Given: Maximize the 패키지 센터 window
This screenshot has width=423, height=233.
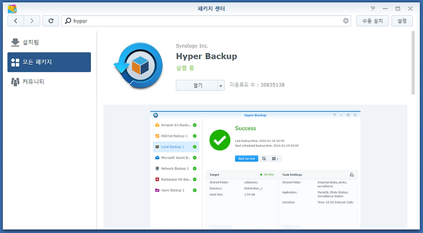Looking at the screenshot, I should pos(398,8).
